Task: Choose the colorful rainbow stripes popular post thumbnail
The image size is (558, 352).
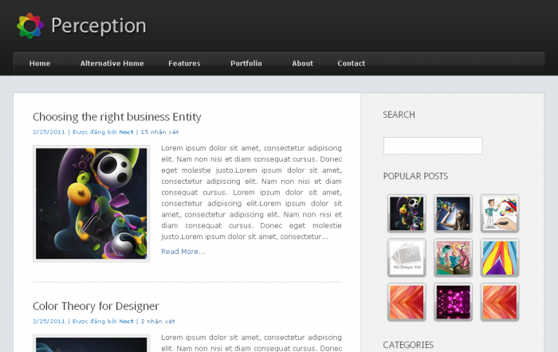Action: point(500,258)
